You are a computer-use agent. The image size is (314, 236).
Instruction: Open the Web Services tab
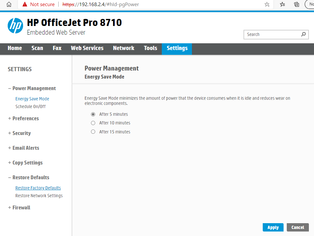[87, 49]
